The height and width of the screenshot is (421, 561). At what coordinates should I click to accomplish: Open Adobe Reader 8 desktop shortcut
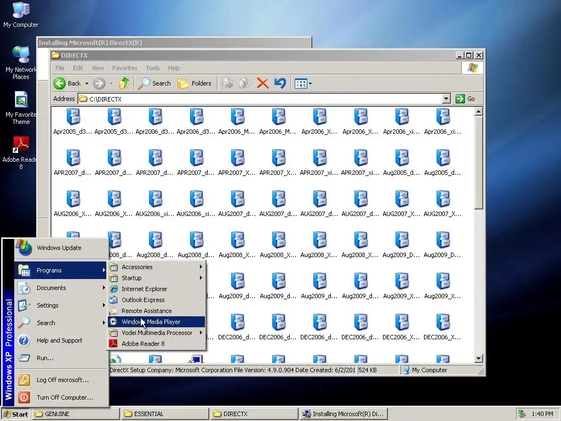coord(21,152)
